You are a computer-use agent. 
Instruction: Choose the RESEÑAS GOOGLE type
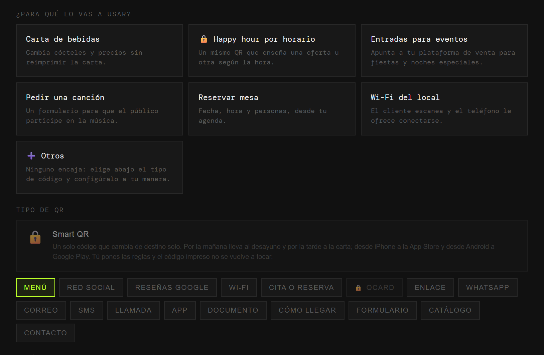click(x=172, y=288)
